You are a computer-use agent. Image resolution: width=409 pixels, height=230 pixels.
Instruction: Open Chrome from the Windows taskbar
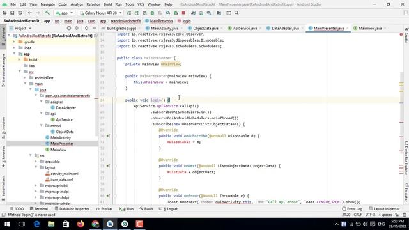point(95,224)
